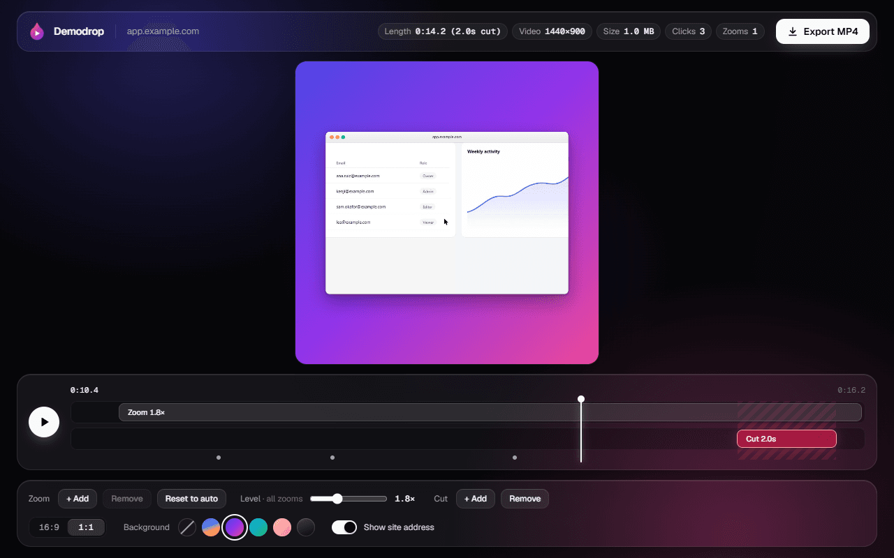
Task: Toggle Show site address switch
Action: [x=344, y=527]
